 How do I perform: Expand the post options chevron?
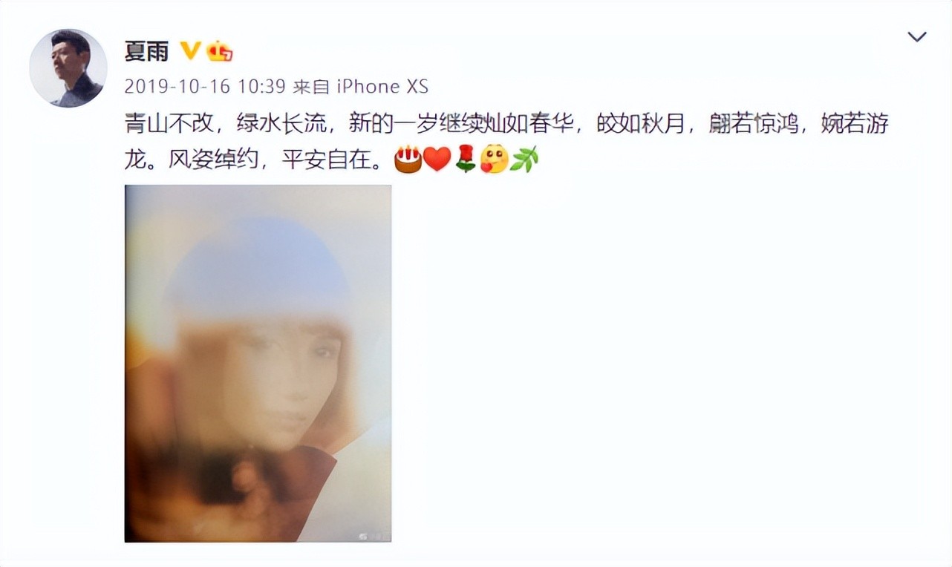pyautogui.click(x=917, y=37)
